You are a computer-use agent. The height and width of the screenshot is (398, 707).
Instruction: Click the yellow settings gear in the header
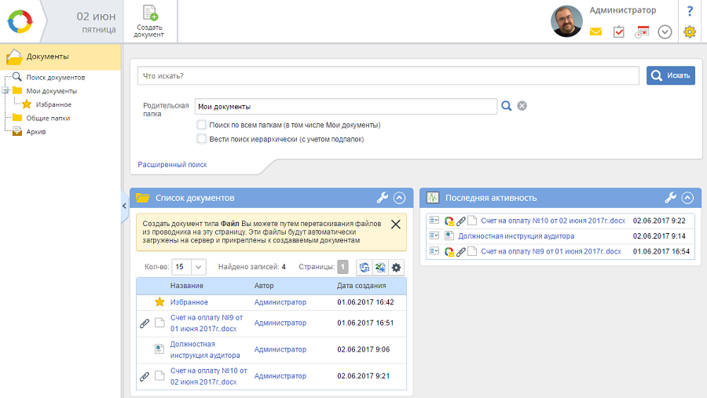690,32
